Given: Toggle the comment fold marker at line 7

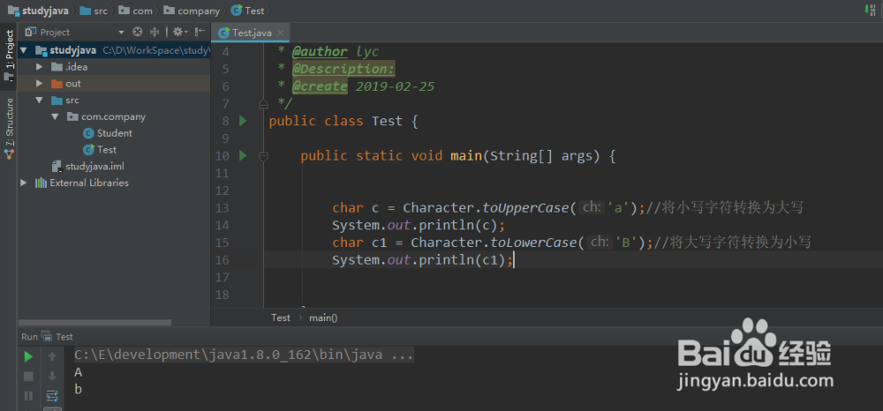Looking at the screenshot, I should coord(263,104).
